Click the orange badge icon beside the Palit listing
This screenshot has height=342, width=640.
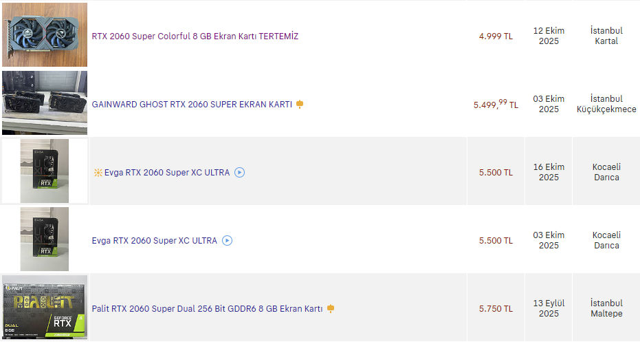click(x=331, y=309)
